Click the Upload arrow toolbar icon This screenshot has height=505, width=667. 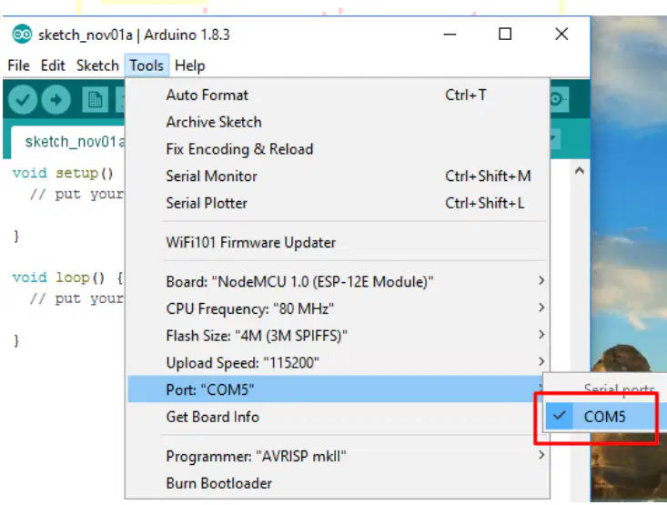coord(56,99)
